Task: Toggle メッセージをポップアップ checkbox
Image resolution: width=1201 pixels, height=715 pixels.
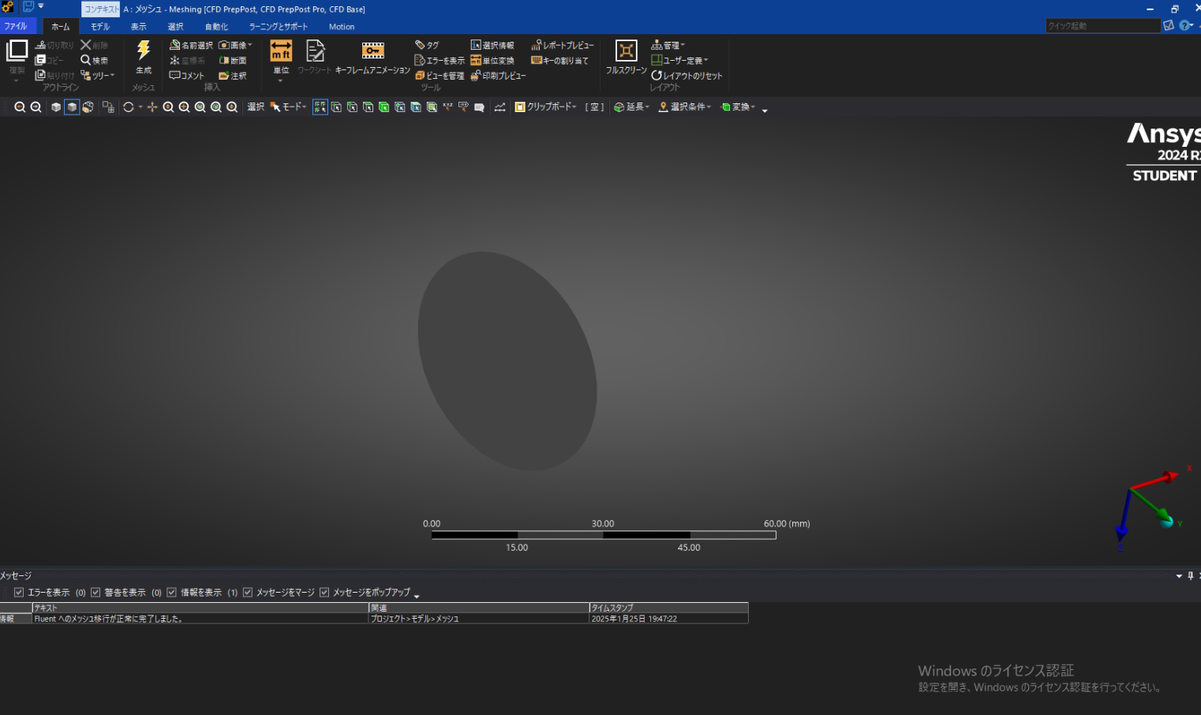Action: pos(324,593)
